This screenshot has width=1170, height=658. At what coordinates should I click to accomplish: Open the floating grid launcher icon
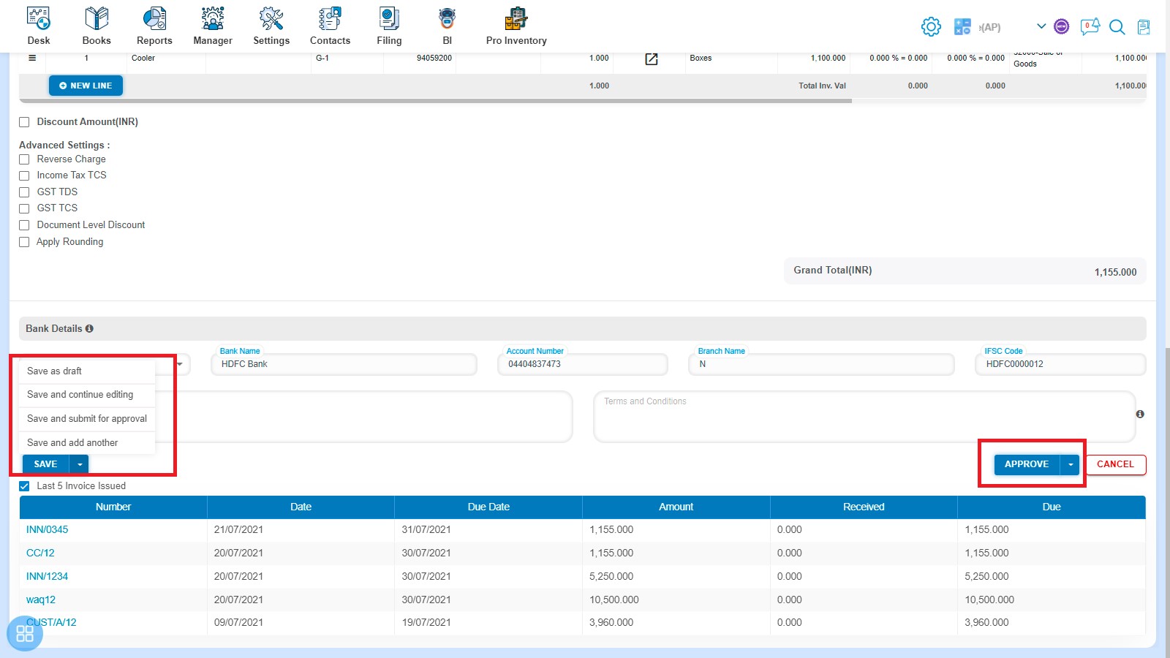pyautogui.click(x=25, y=633)
